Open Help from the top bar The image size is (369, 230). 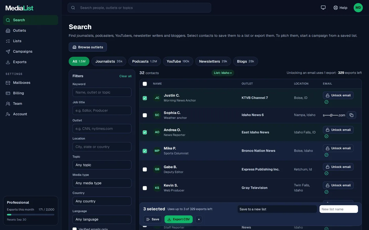[340, 8]
